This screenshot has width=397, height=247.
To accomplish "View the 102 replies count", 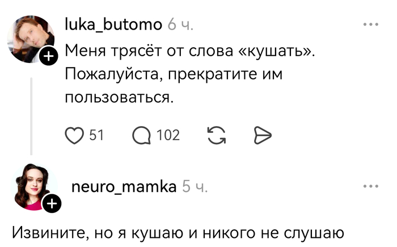I will [168, 135].
